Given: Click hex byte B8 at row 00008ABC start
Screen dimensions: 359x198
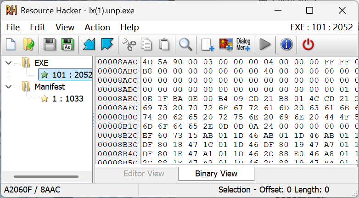Looking at the screenshot, I should pos(147,71).
